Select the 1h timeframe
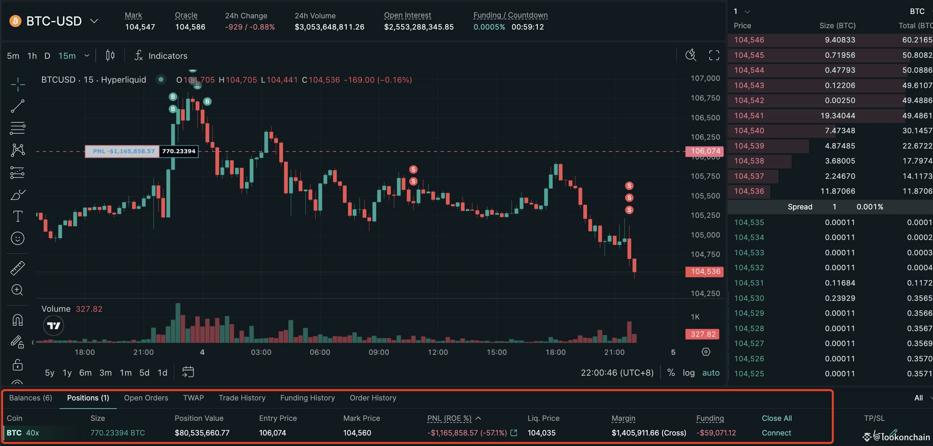Screen dimensions: 933x446 [32, 56]
